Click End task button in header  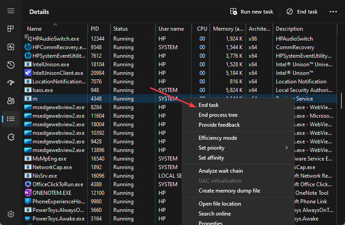pyautogui.click(x=302, y=12)
